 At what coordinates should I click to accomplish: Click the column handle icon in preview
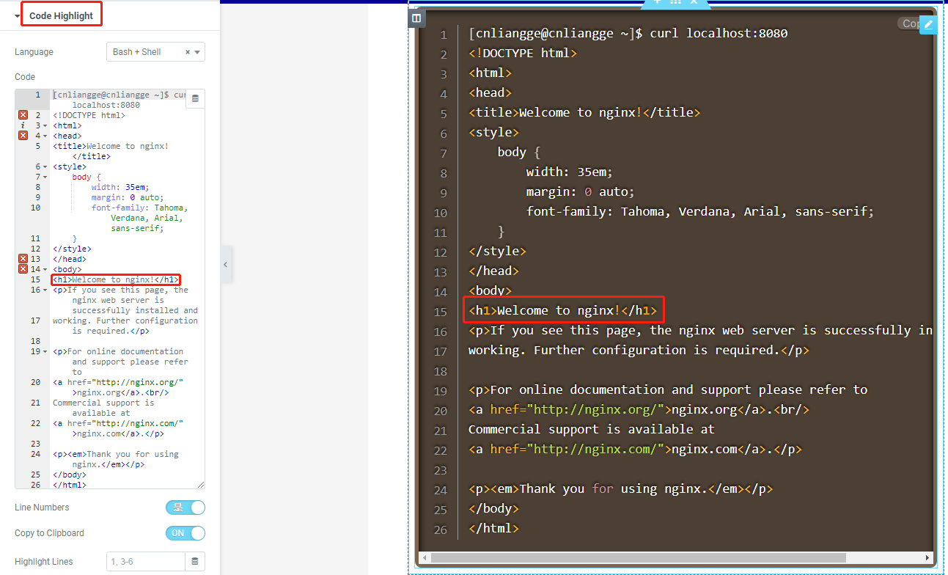[x=416, y=18]
